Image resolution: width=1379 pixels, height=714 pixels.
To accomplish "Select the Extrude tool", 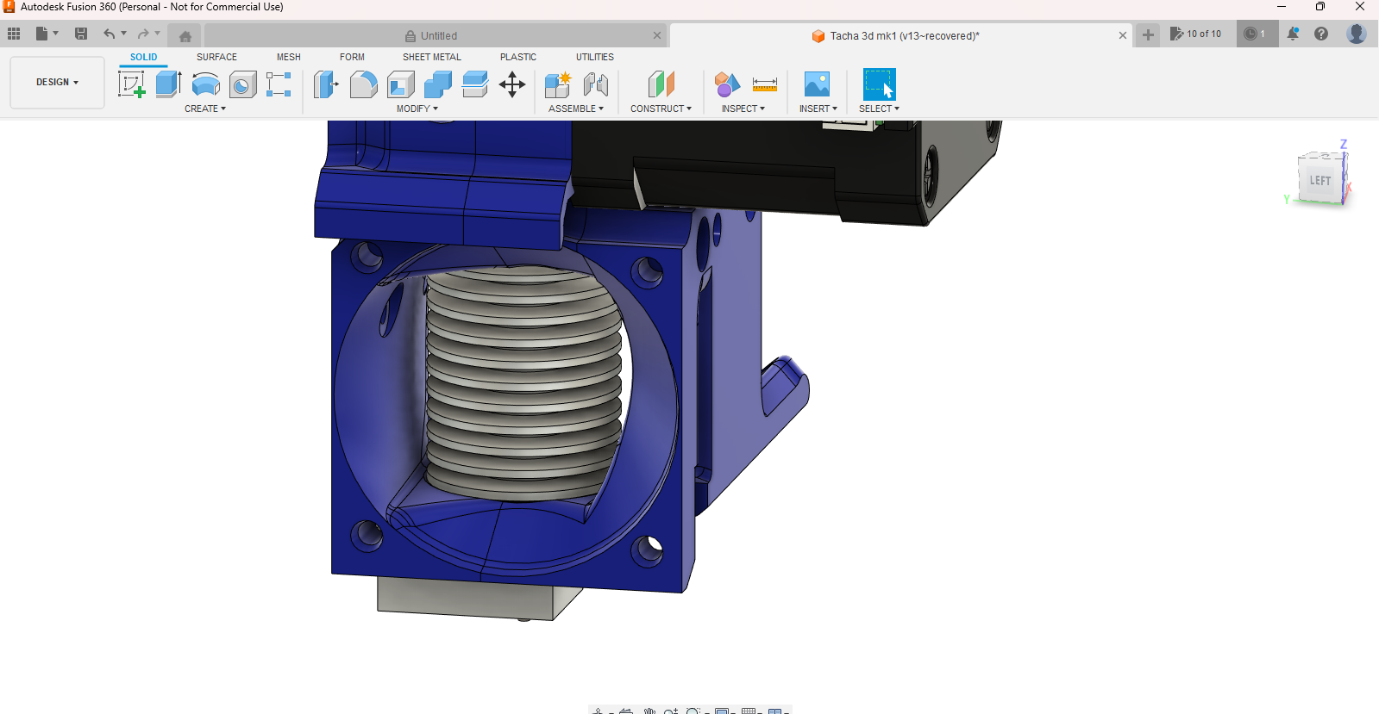I will (168, 84).
